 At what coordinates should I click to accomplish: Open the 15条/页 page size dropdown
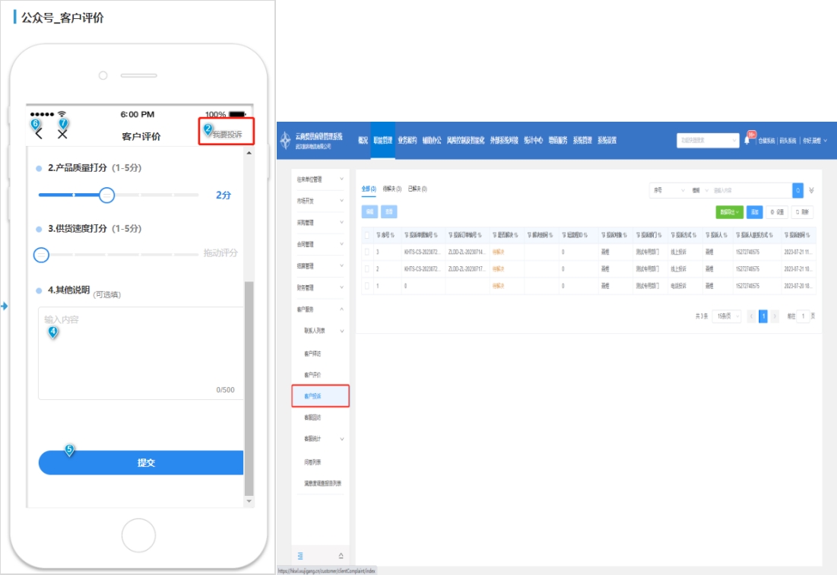click(726, 316)
